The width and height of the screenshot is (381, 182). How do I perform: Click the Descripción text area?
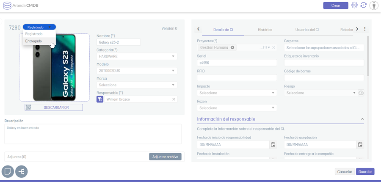93,134
